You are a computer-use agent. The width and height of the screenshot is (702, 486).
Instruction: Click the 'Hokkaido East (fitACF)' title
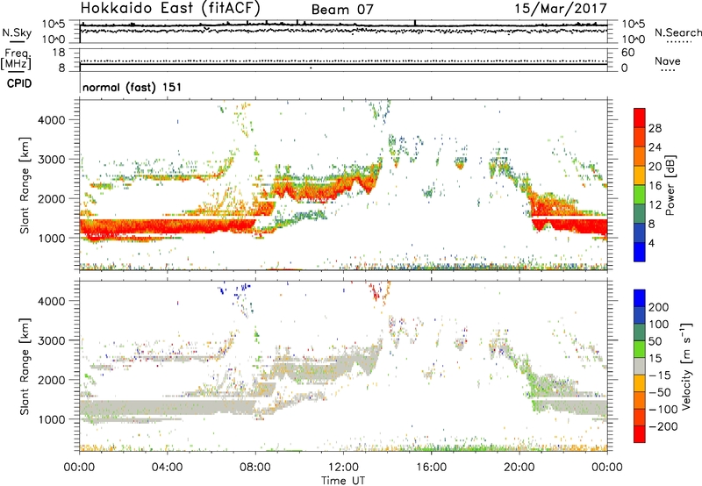[x=170, y=8]
